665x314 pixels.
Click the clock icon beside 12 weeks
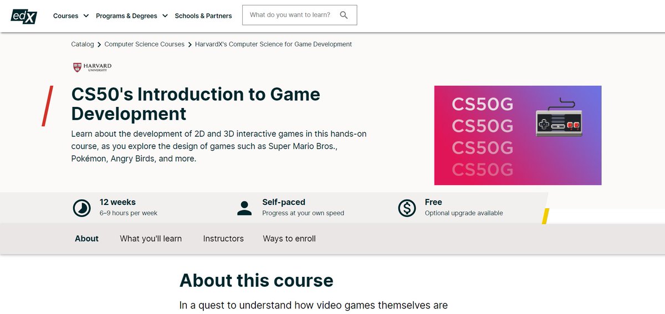click(82, 208)
